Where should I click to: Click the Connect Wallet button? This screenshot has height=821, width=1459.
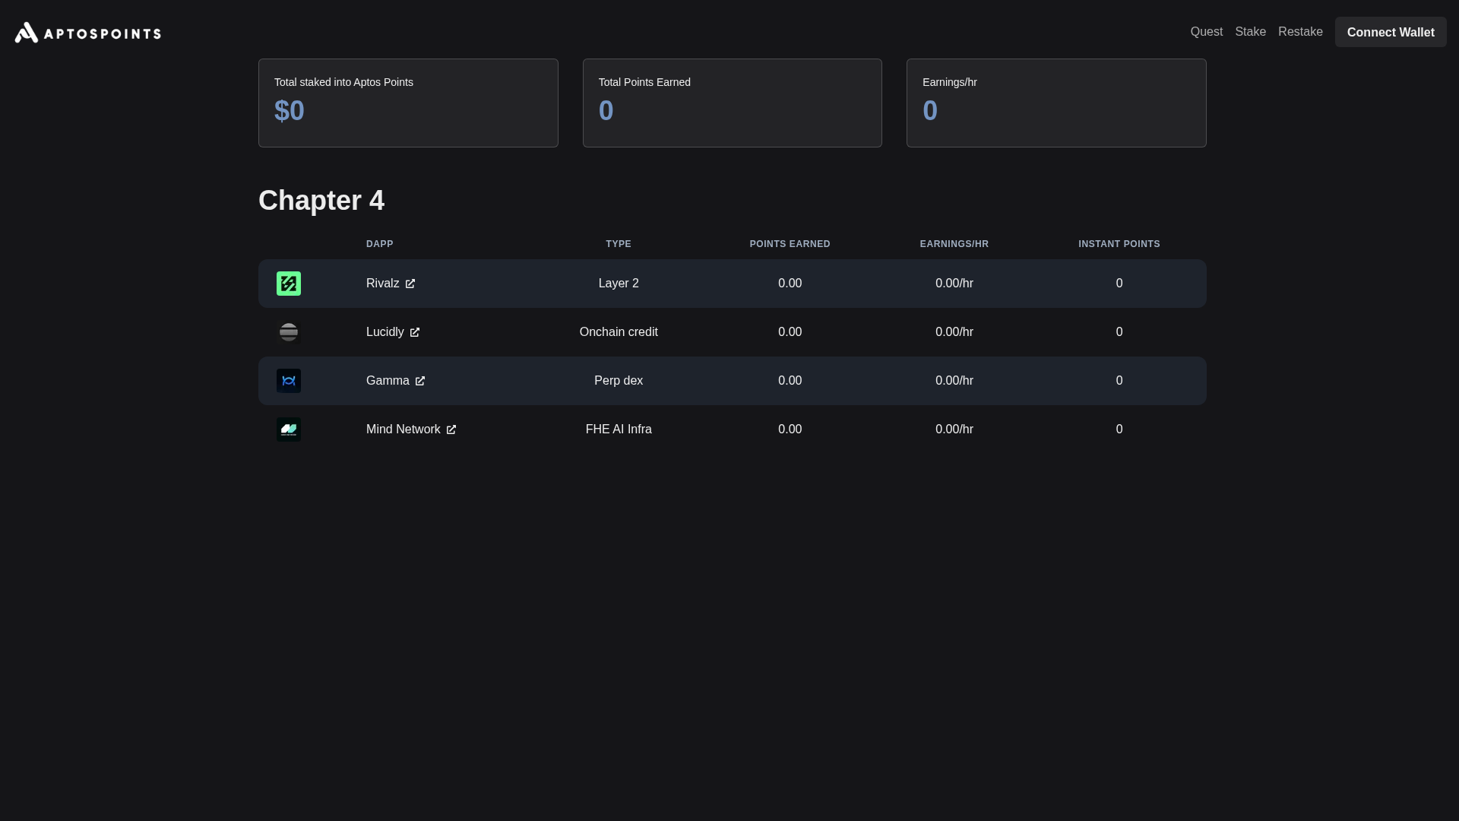tap(1391, 32)
